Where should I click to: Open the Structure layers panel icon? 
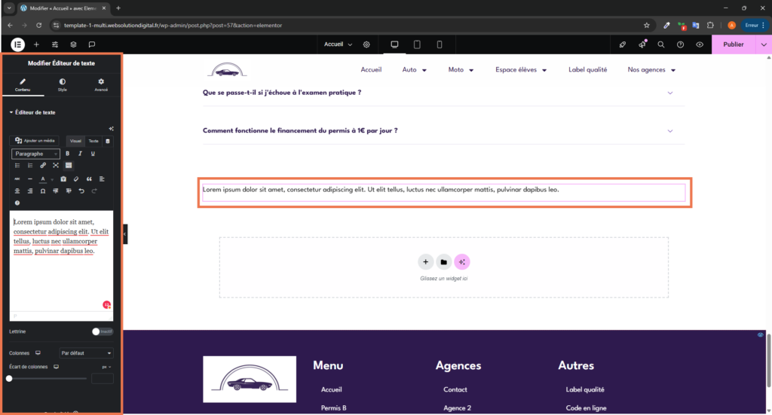coord(73,44)
